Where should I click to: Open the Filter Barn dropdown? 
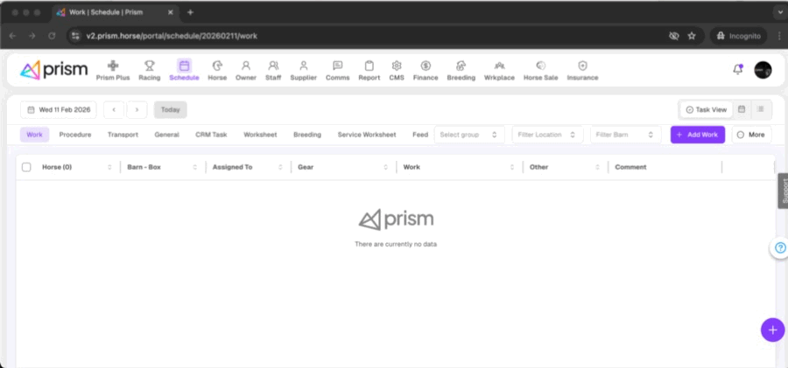pyautogui.click(x=625, y=135)
